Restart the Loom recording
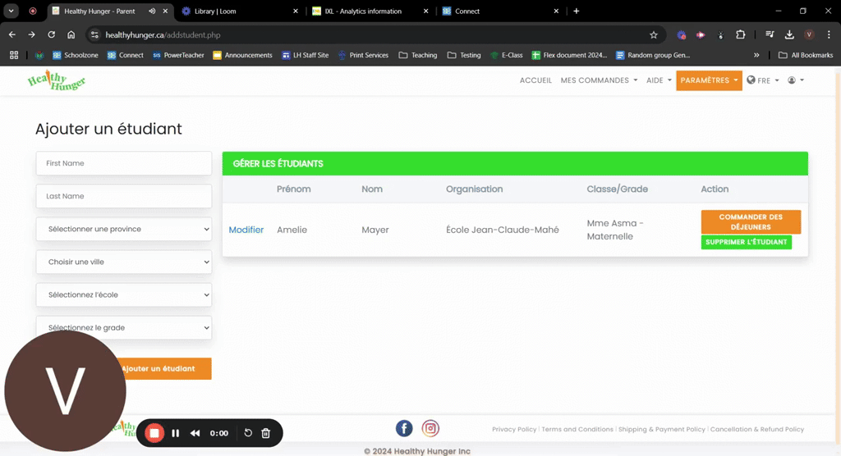Screen dimensions: 841x456 (x=248, y=433)
